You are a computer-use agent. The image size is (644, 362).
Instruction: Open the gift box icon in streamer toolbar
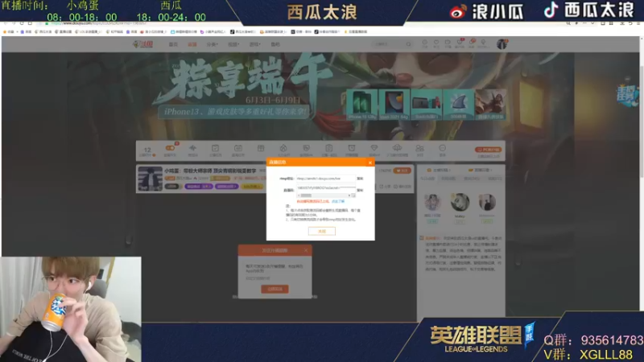[261, 148]
